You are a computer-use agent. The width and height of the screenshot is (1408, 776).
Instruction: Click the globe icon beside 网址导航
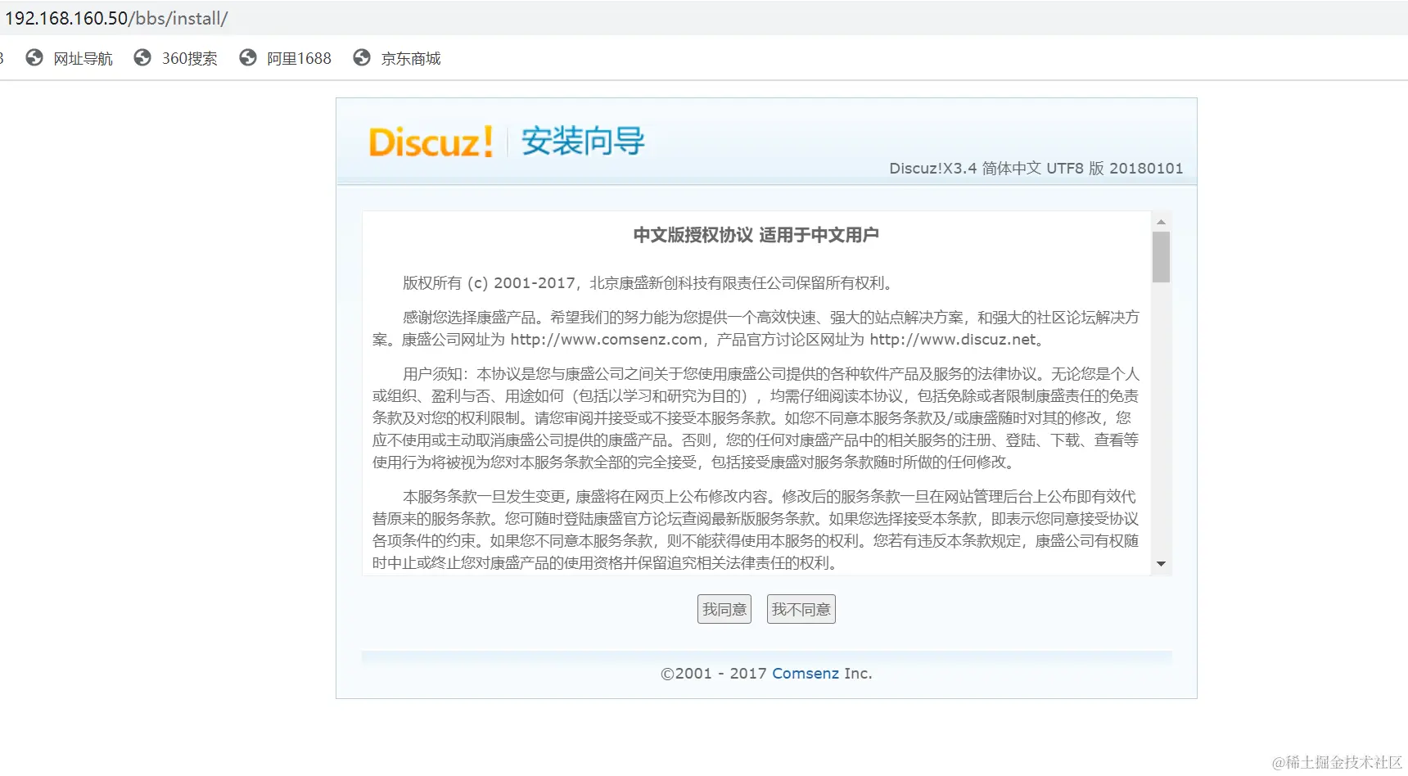tap(34, 58)
